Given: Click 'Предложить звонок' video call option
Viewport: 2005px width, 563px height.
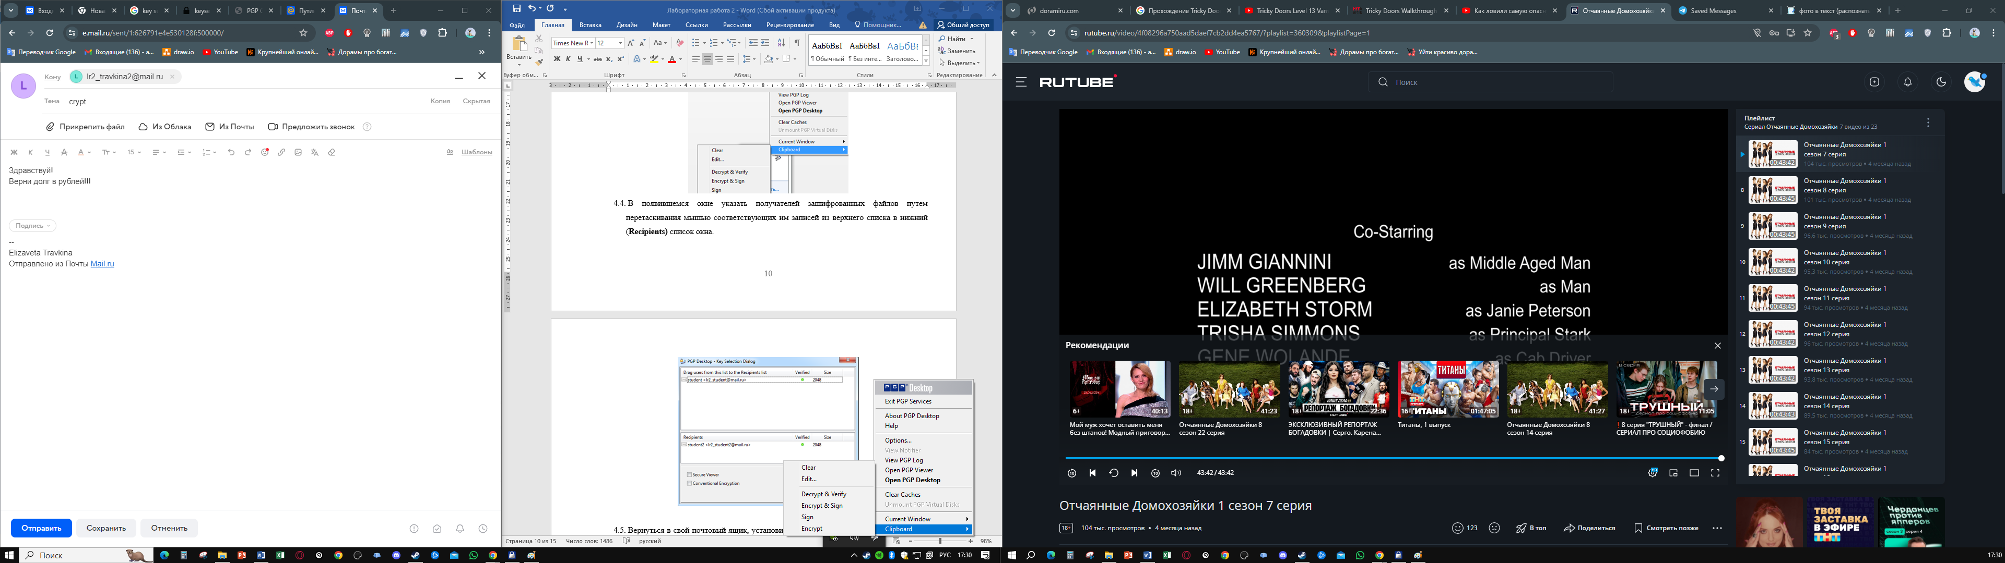Looking at the screenshot, I should coord(311,127).
